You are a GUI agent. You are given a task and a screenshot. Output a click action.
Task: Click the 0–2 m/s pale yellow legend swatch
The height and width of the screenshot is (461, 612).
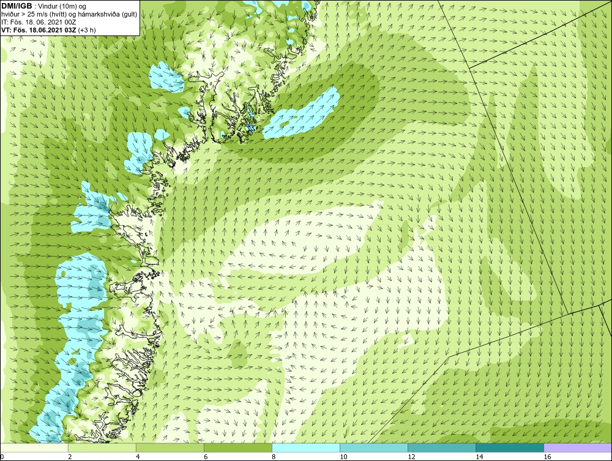point(34,448)
